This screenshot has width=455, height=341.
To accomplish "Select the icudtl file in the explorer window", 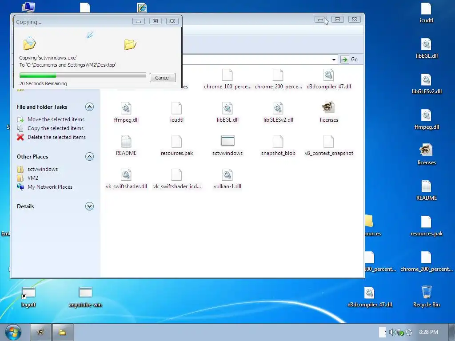I will 177,112.
